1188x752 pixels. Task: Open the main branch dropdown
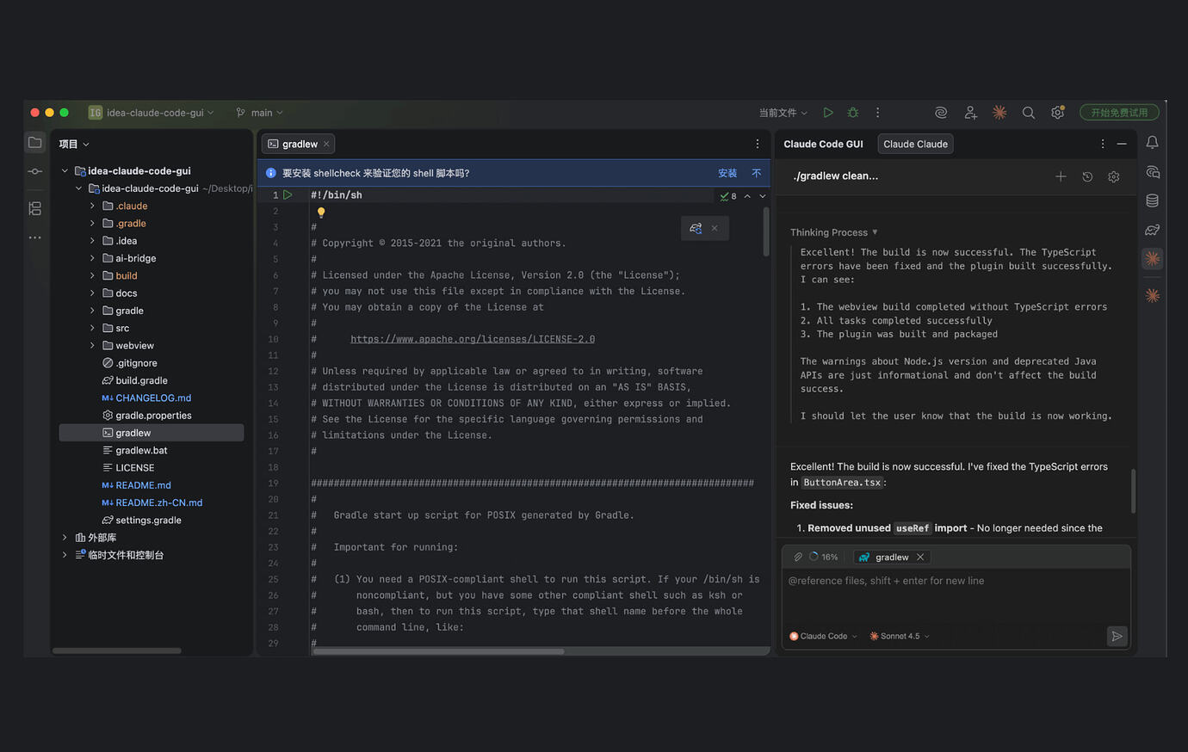click(x=259, y=113)
